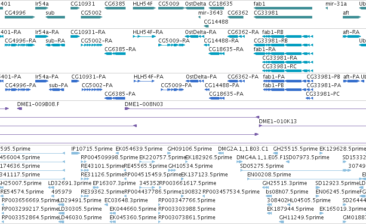Image resolution: width=366 pixels, height=224 pixels.
Task: Click the CG33981-PB protein label
Action: (x=323, y=77)
